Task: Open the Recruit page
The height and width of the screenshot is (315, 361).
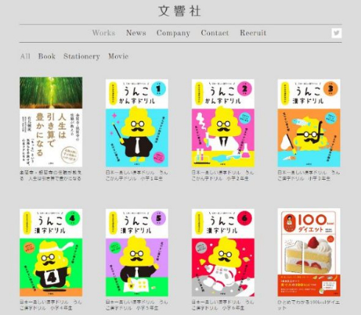Action: pyautogui.click(x=253, y=33)
